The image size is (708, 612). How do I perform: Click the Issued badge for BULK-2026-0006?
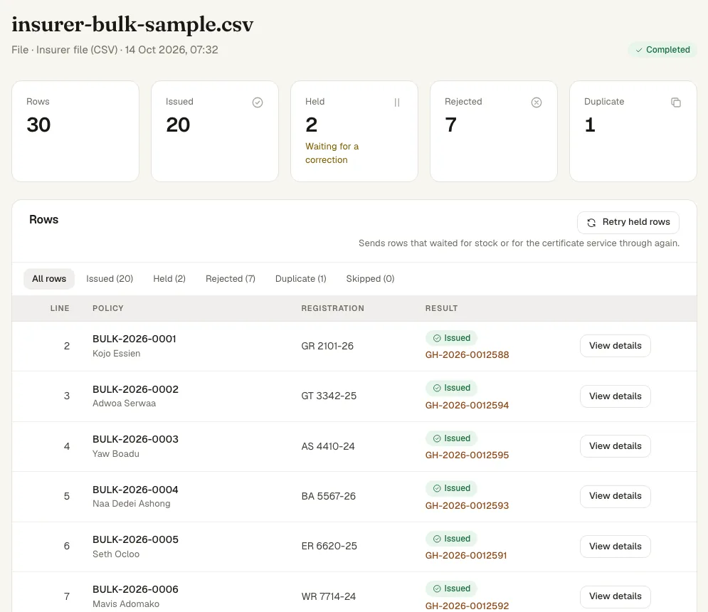point(452,589)
